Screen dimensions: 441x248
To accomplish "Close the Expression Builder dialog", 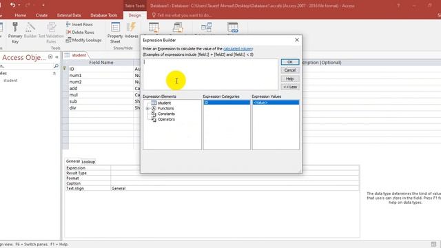I will [x=297, y=40].
